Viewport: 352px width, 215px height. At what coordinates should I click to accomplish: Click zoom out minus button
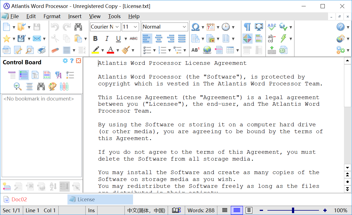261,210
